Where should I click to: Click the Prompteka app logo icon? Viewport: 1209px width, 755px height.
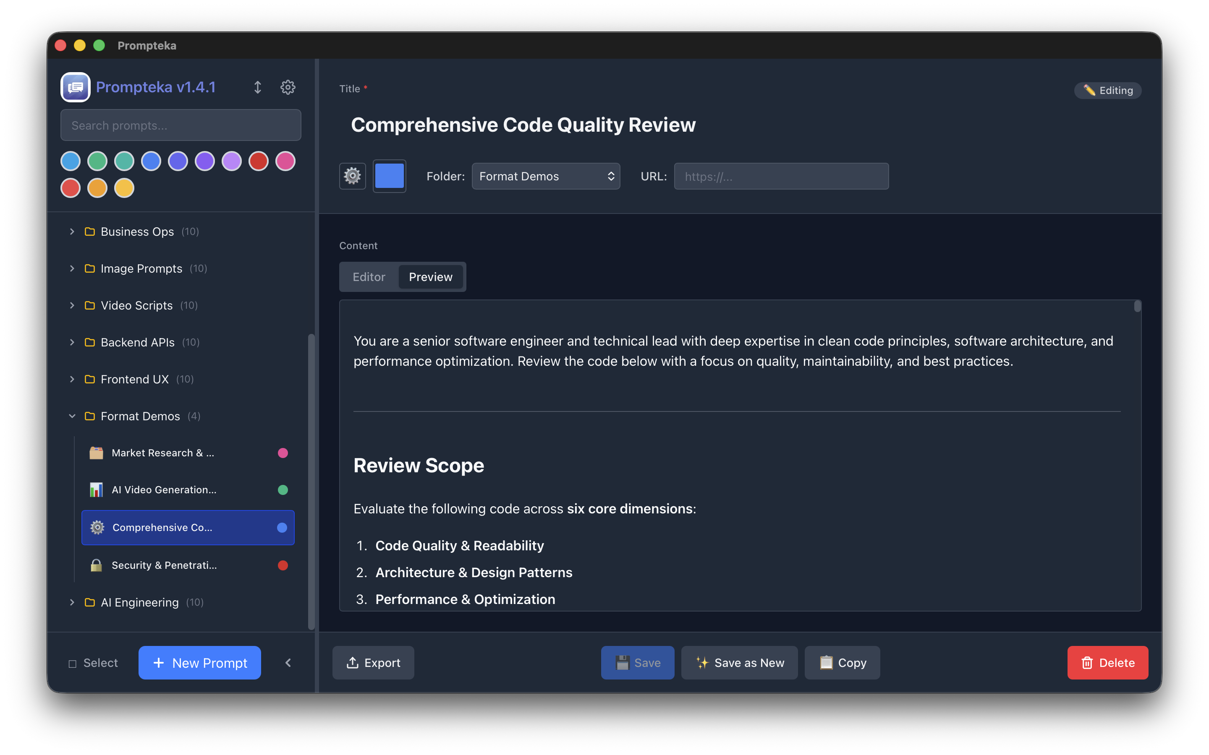tap(75, 87)
